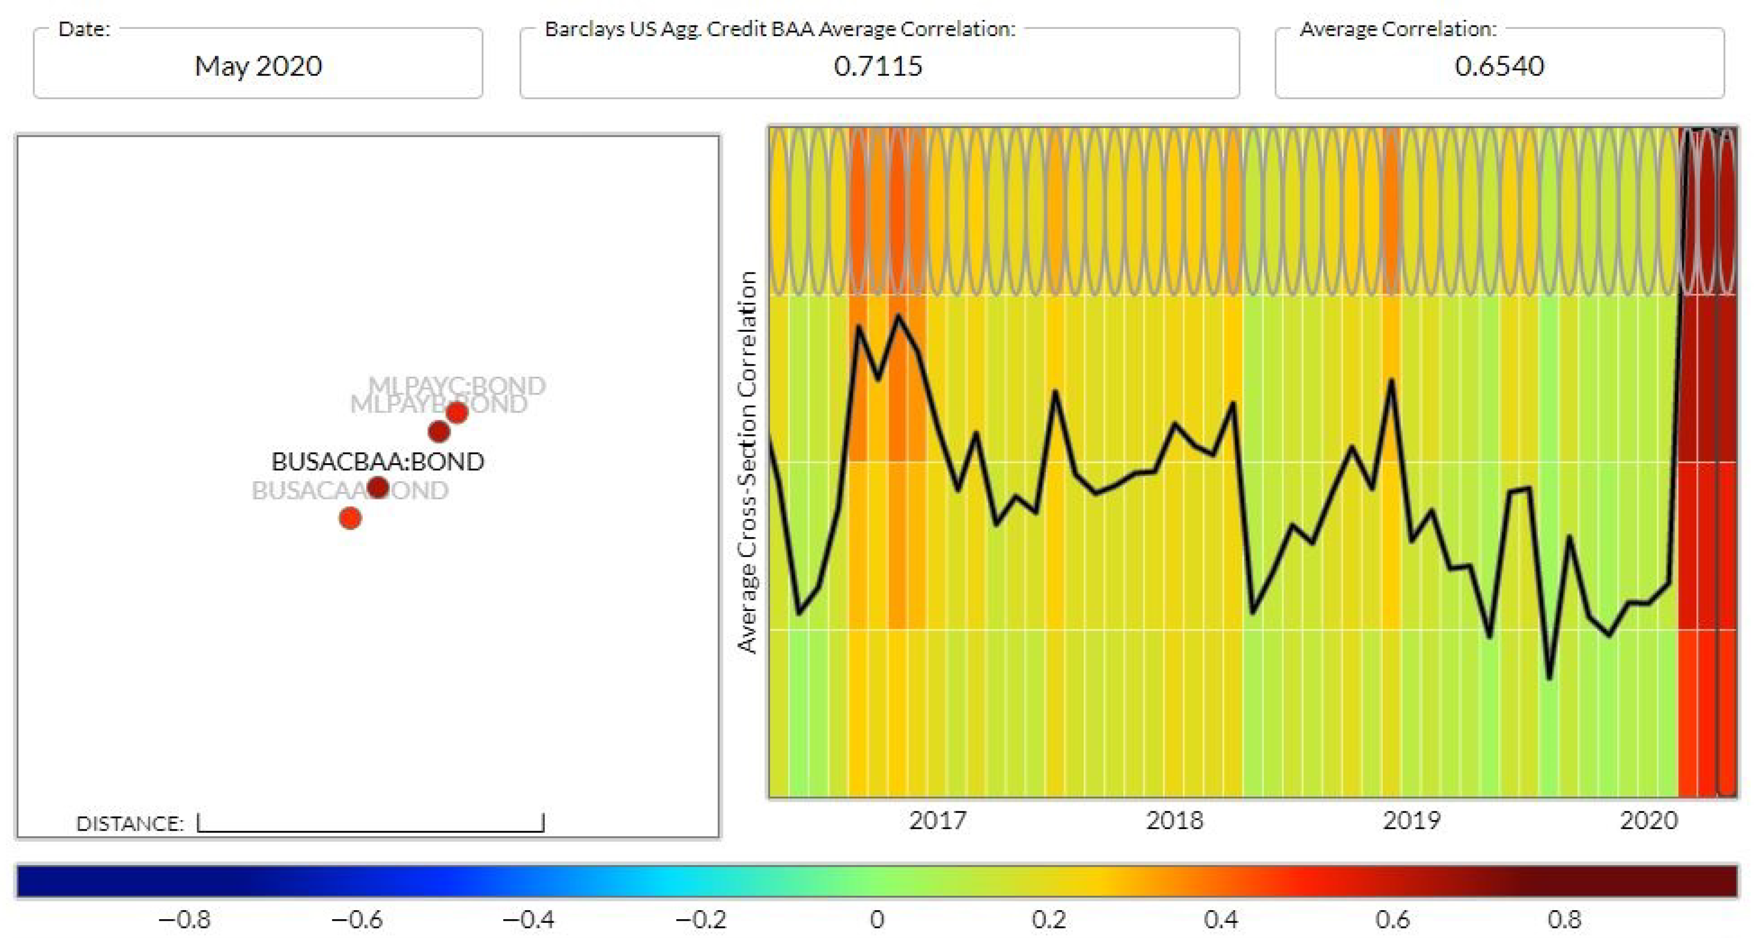Click the 0.8 tick label on color scale

coord(1564,920)
